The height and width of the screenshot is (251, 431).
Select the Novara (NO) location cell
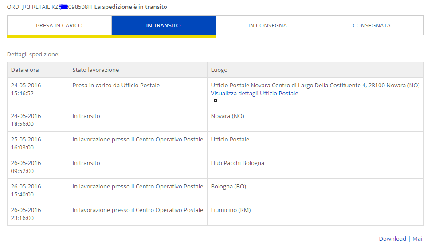click(x=227, y=116)
